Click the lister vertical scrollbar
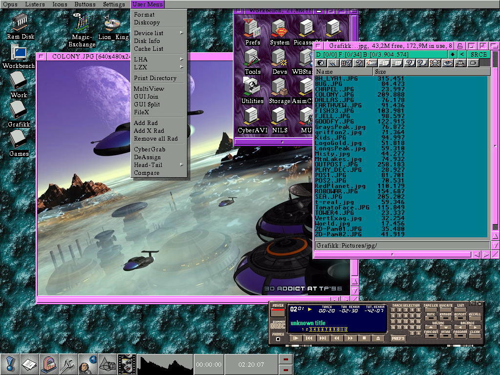 click(495, 140)
